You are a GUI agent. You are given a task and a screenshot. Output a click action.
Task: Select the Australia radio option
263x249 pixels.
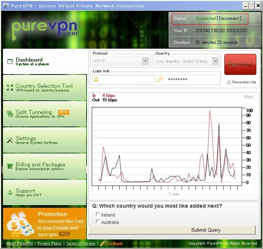pos(98,222)
